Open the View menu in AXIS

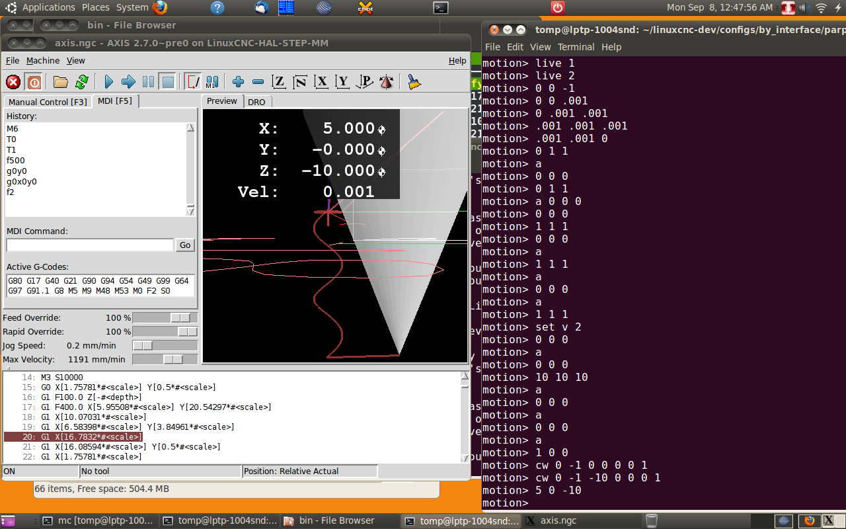coord(76,60)
